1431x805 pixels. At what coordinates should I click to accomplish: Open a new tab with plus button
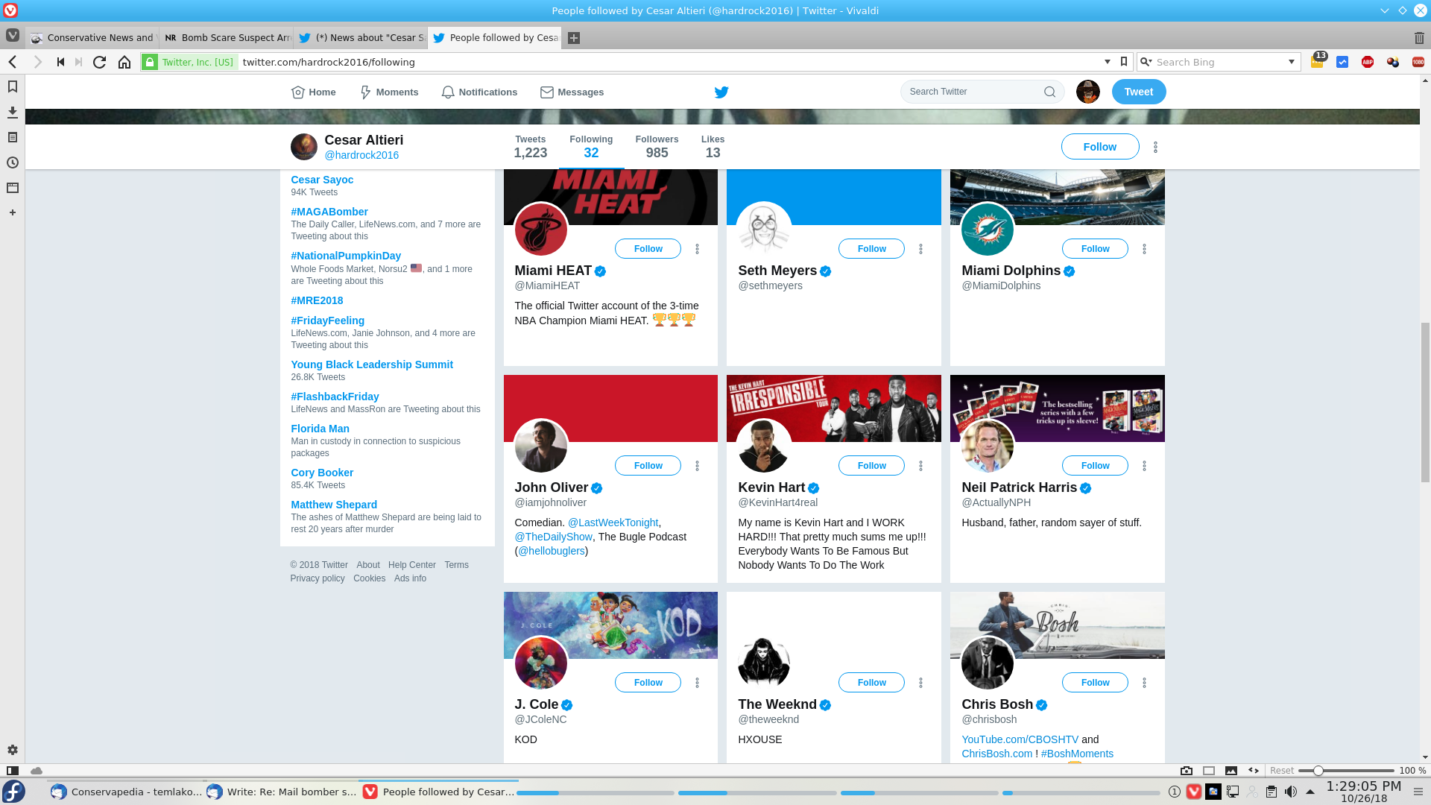tap(574, 38)
